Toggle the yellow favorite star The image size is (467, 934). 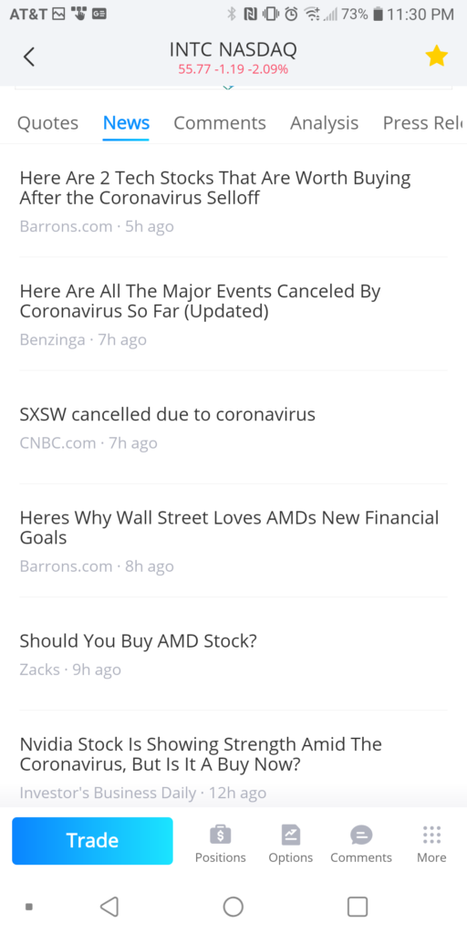tap(436, 57)
